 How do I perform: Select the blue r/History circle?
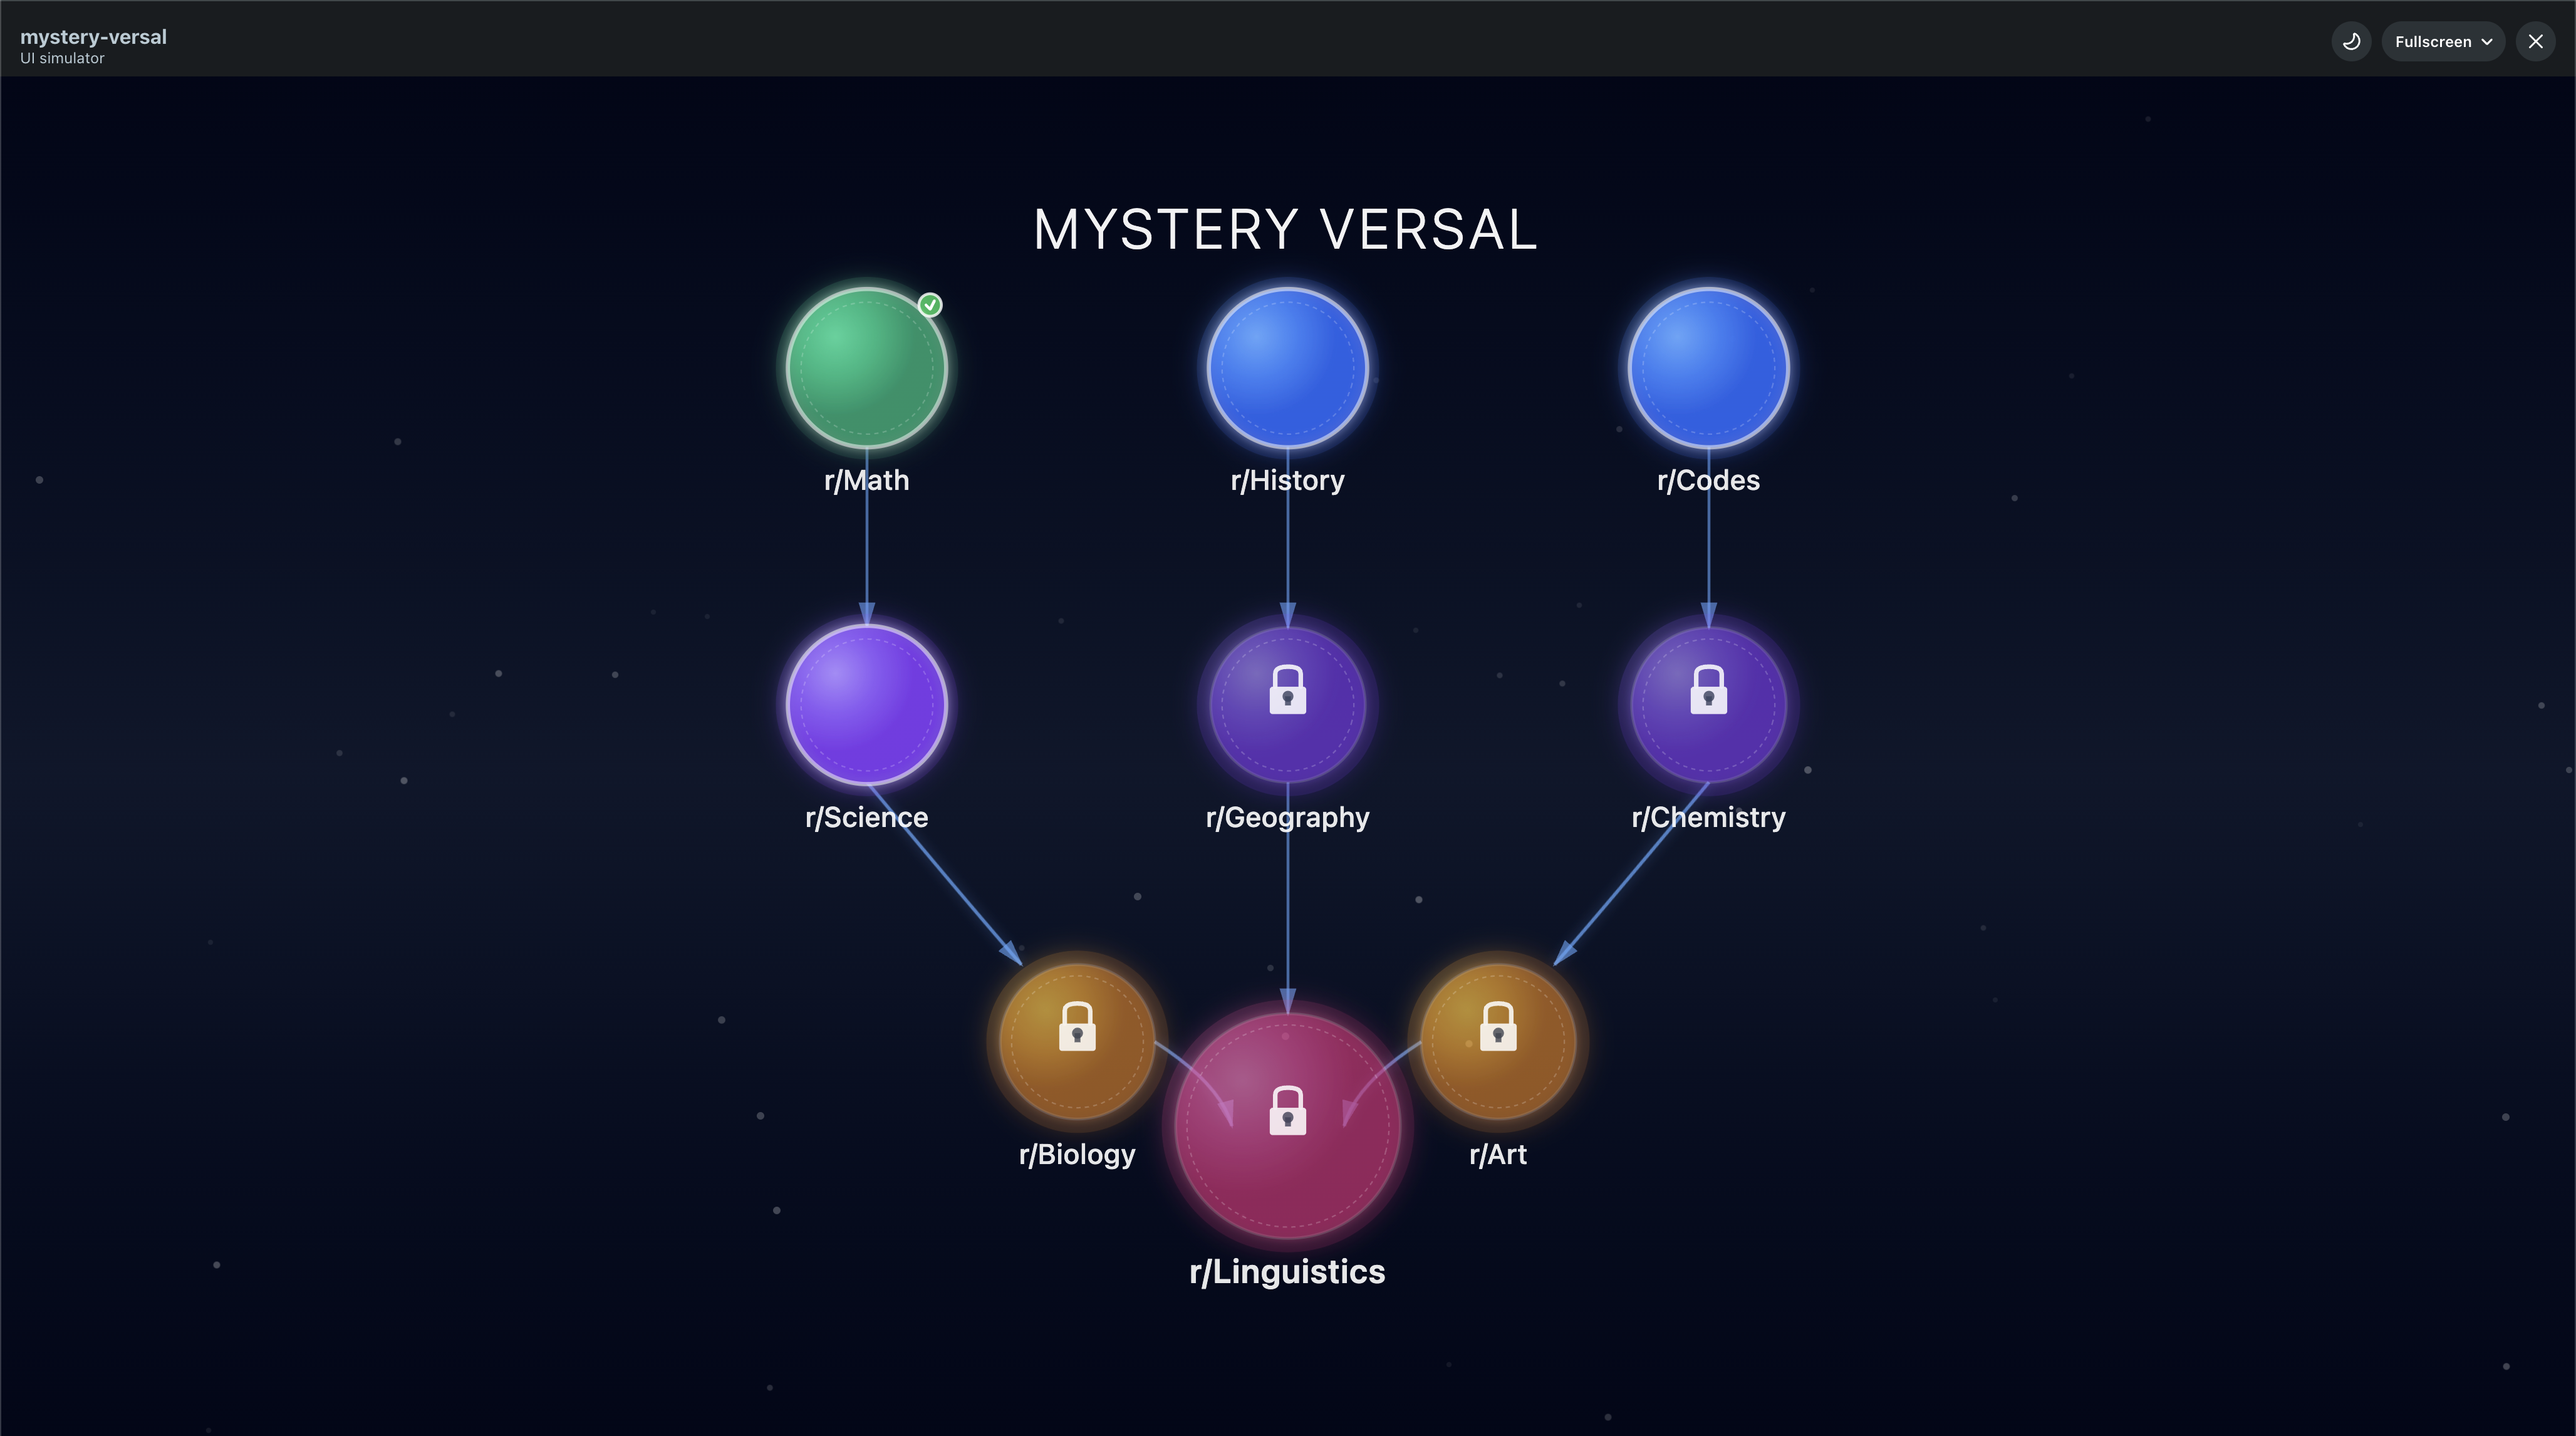tap(1287, 368)
